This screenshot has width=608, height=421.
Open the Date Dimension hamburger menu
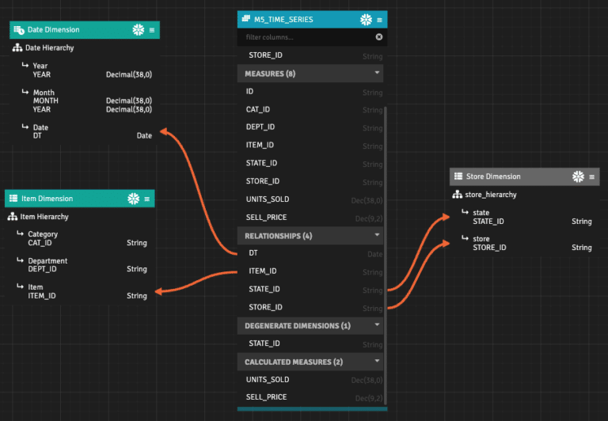coord(152,30)
